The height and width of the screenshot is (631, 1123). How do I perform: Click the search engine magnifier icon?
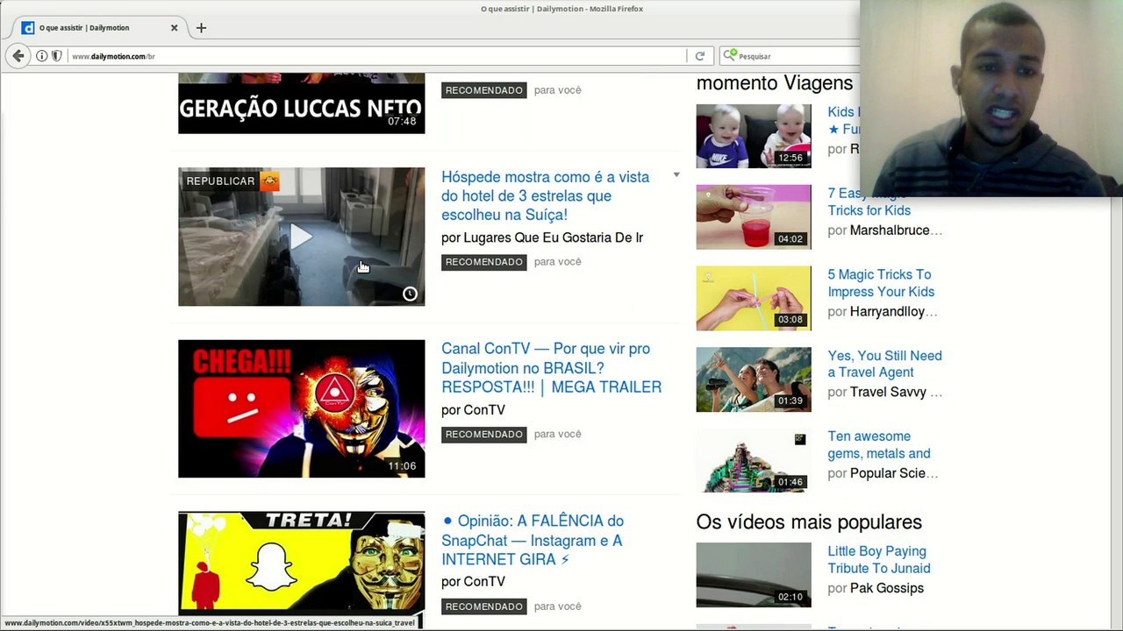[x=729, y=56]
